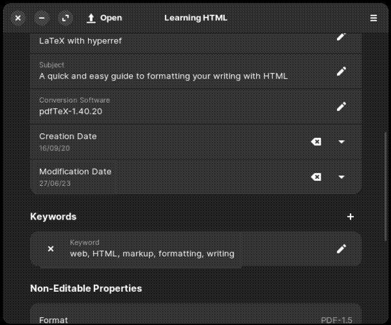Expand the Creation Date dropdown arrow
Screen dimensions: 391x325
pos(341,142)
